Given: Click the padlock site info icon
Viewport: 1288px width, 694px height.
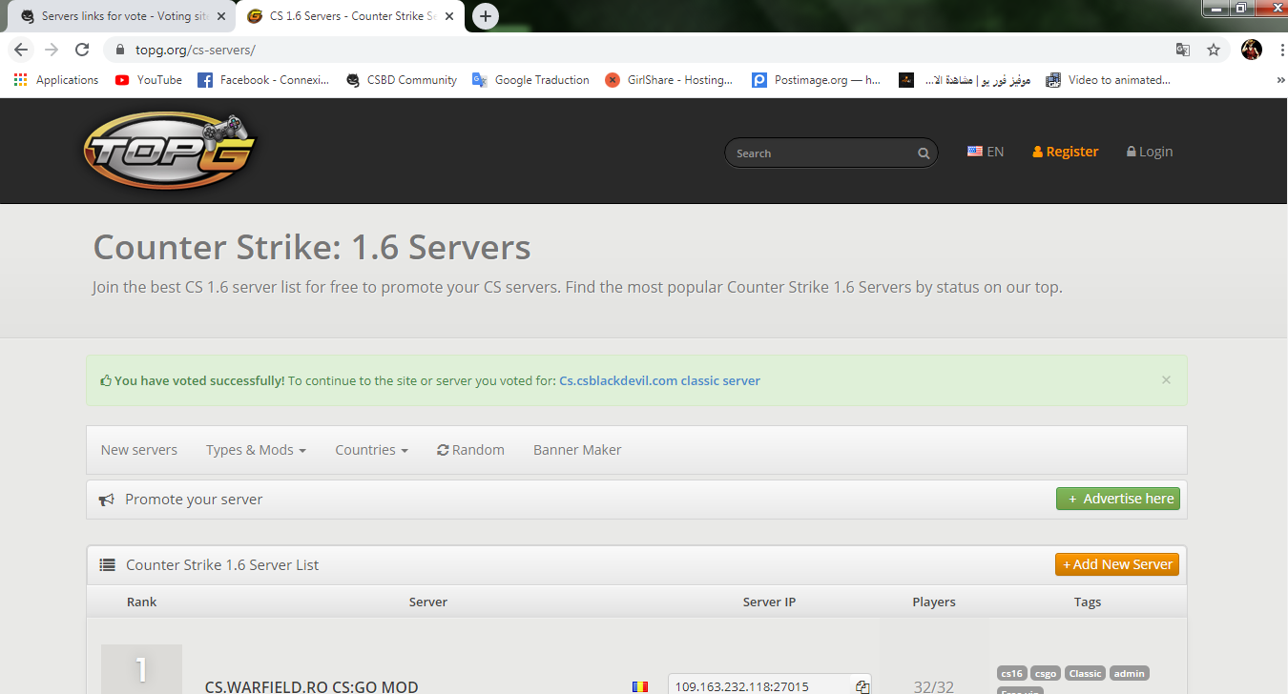Looking at the screenshot, I should (120, 50).
